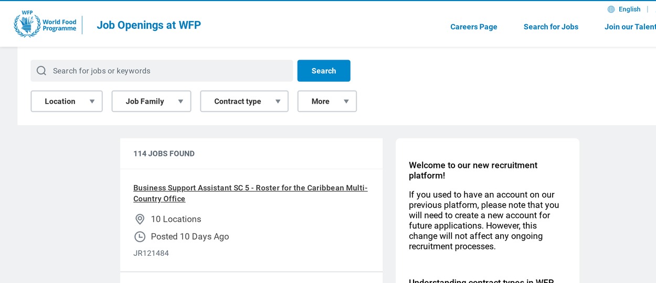
Task: Click the magnifier icon in search field
Action: [x=41, y=71]
